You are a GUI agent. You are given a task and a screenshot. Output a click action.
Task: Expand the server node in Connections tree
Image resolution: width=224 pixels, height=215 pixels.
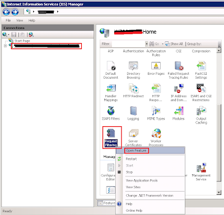(x=6, y=46)
